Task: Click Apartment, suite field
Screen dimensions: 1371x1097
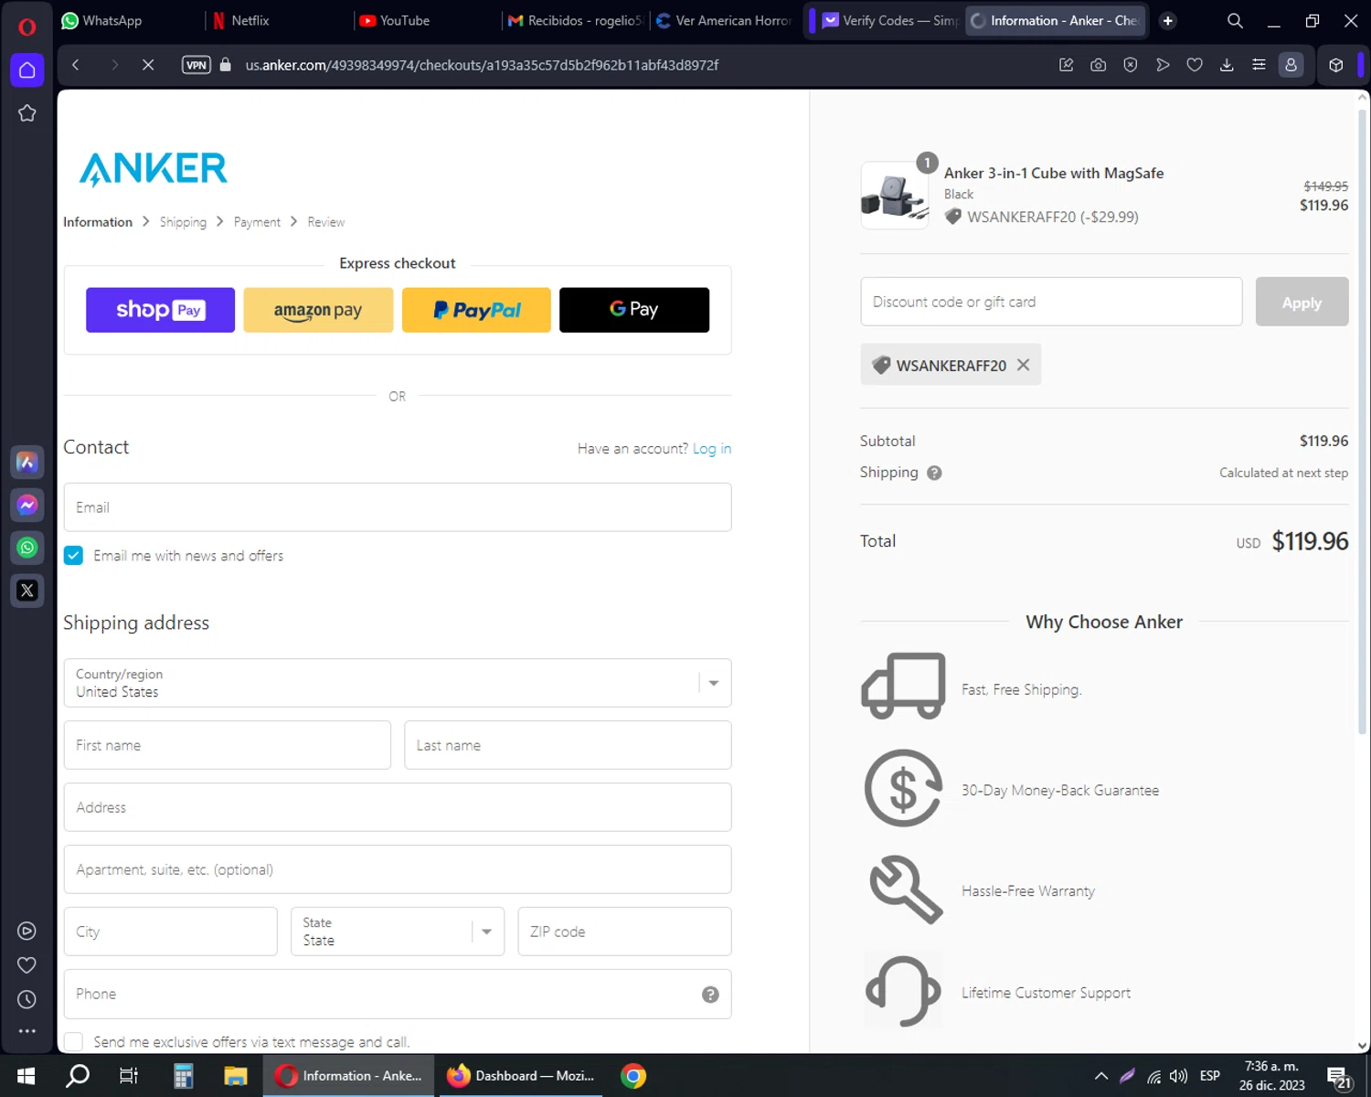Action: coord(398,869)
